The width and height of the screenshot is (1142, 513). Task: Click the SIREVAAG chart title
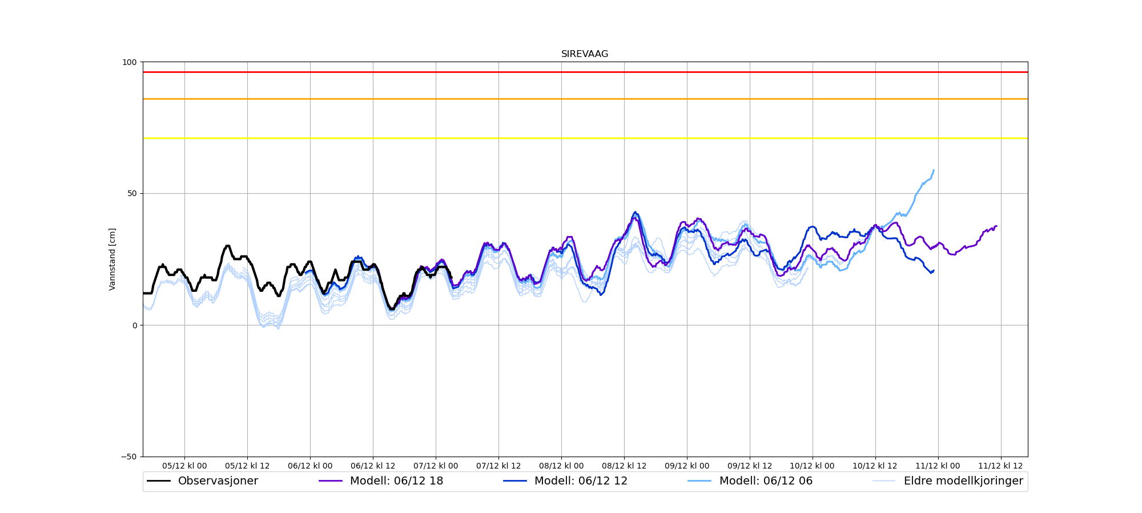(x=585, y=54)
